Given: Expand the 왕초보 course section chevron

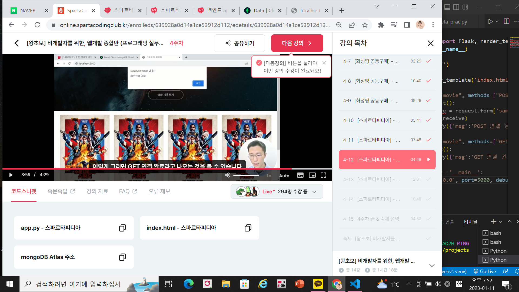Looking at the screenshot, I should coord(432,266).
